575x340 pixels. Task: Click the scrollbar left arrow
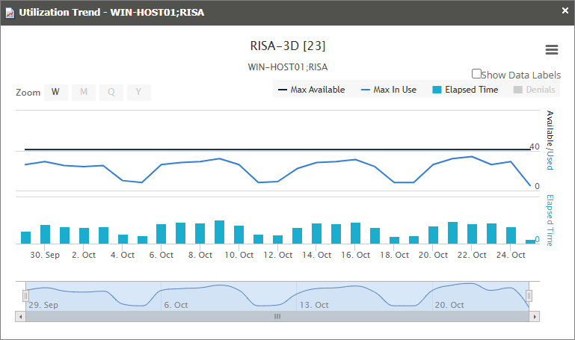[19, 316]
